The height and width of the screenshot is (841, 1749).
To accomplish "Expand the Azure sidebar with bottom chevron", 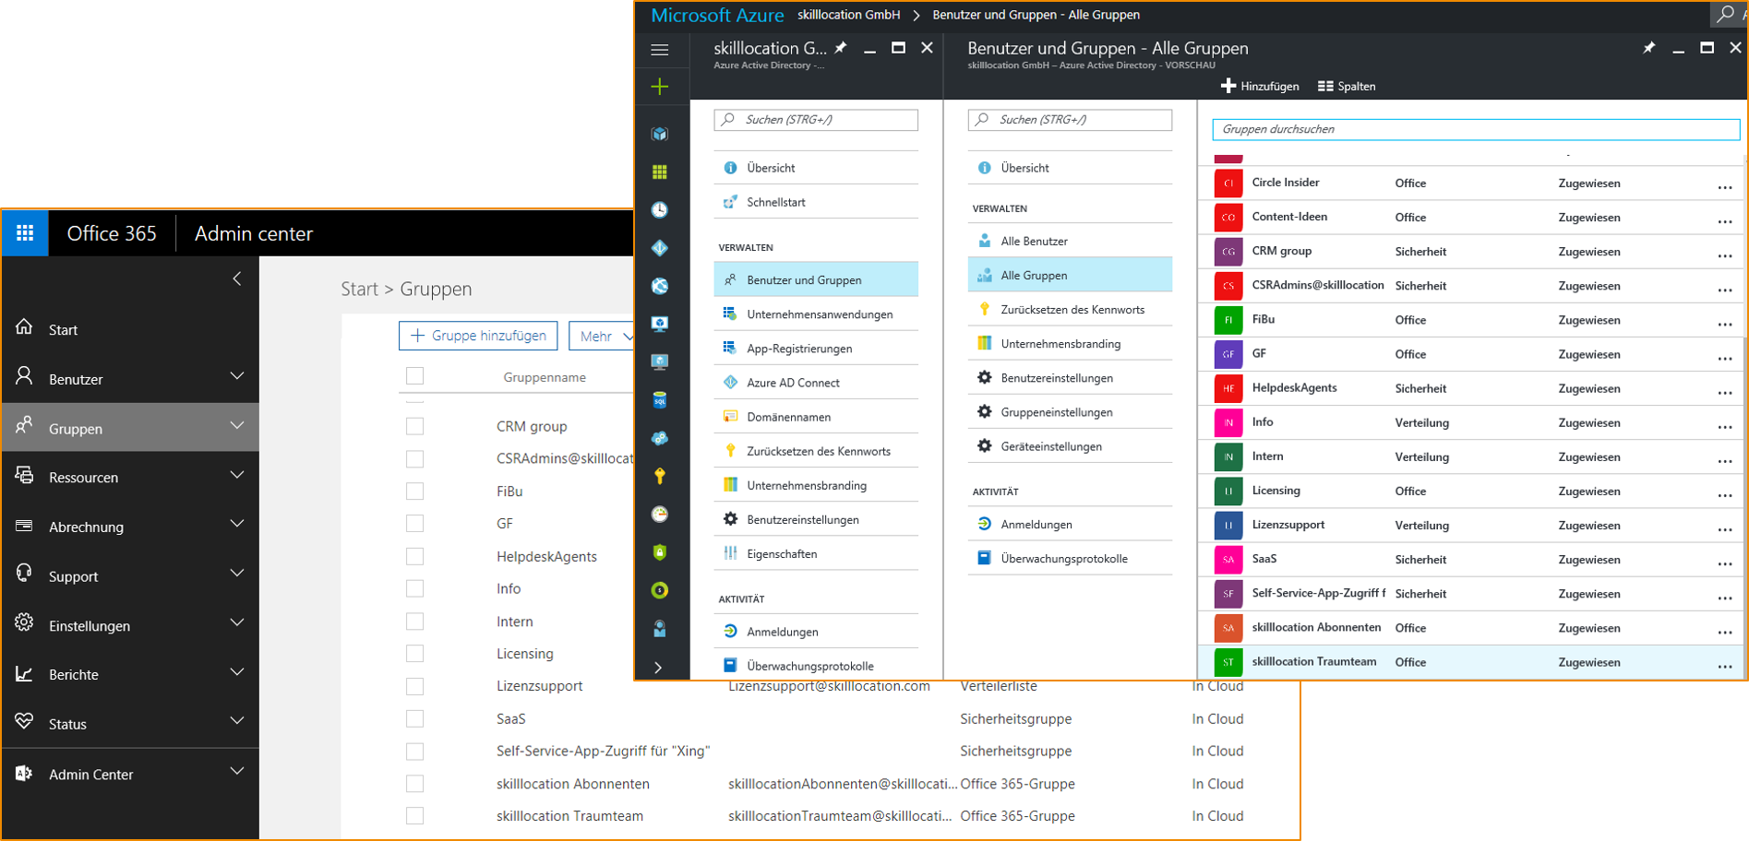I will (x=658, y=668).
